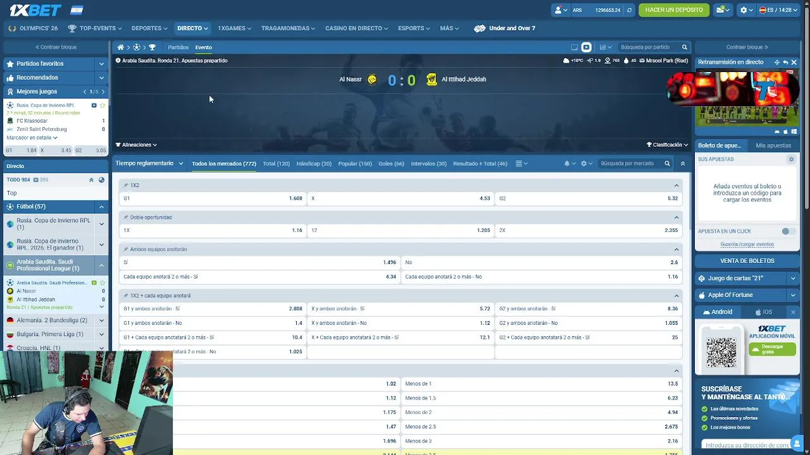Collapse the Fútbol (57) category
Screen dimensions: 810x455
coord(101,207)
